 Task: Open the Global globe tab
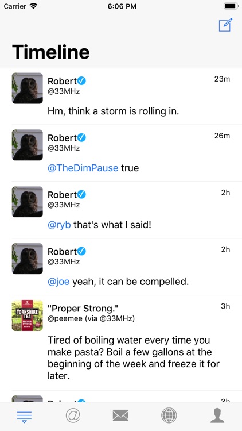(x=169, y=415)
